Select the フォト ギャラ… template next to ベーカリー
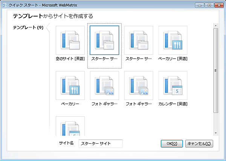Image resolution: width=226 pixels, height=161 pixels. click(104, 86)
